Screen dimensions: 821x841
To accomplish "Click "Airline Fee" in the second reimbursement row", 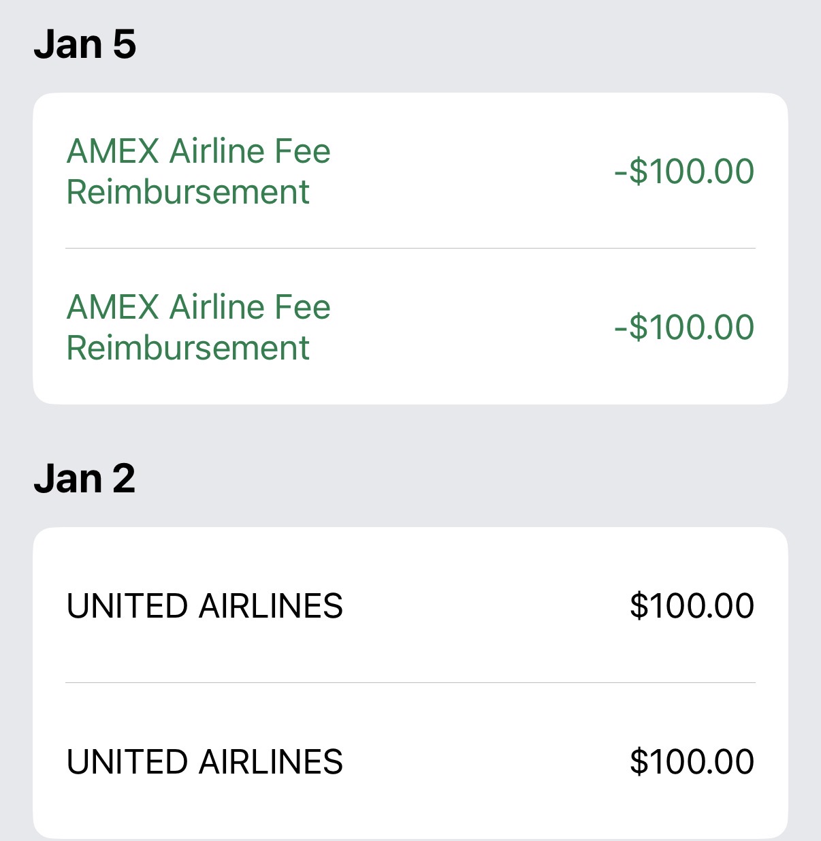I will point(250,307).
